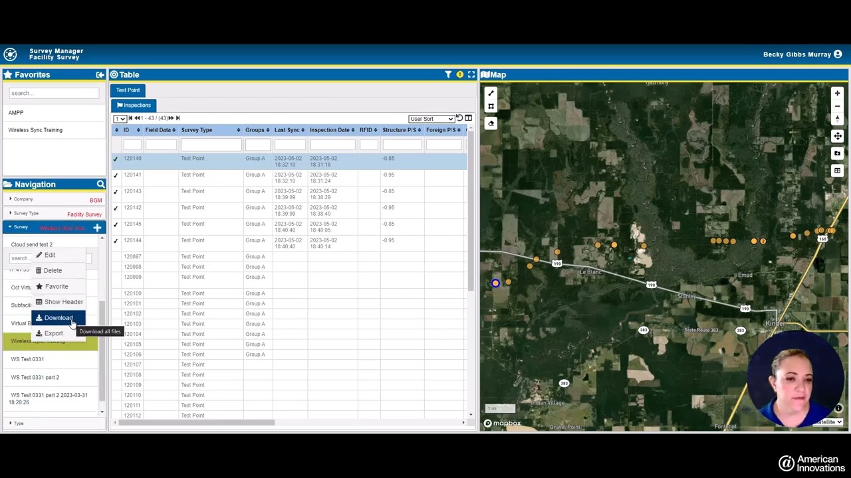Collapse the Favorites panel with arrow icon

point(100,75)
